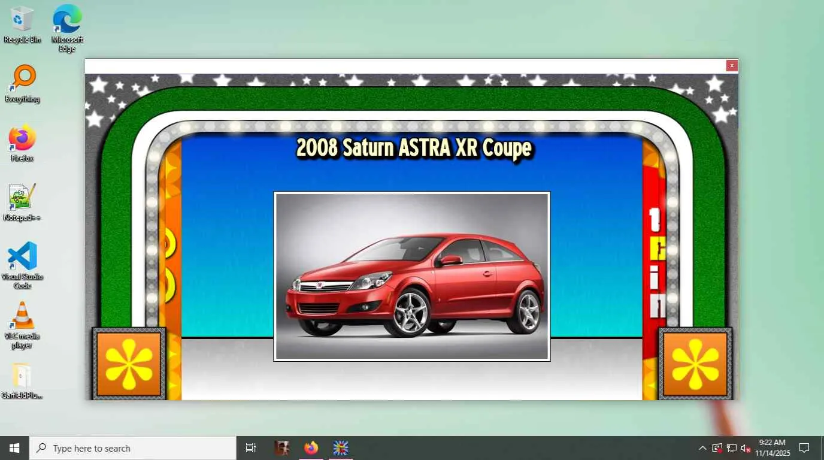Show hidden system tray icons
Screen dimensions: 824x460
pyautogui.click(x=702, y=448)
